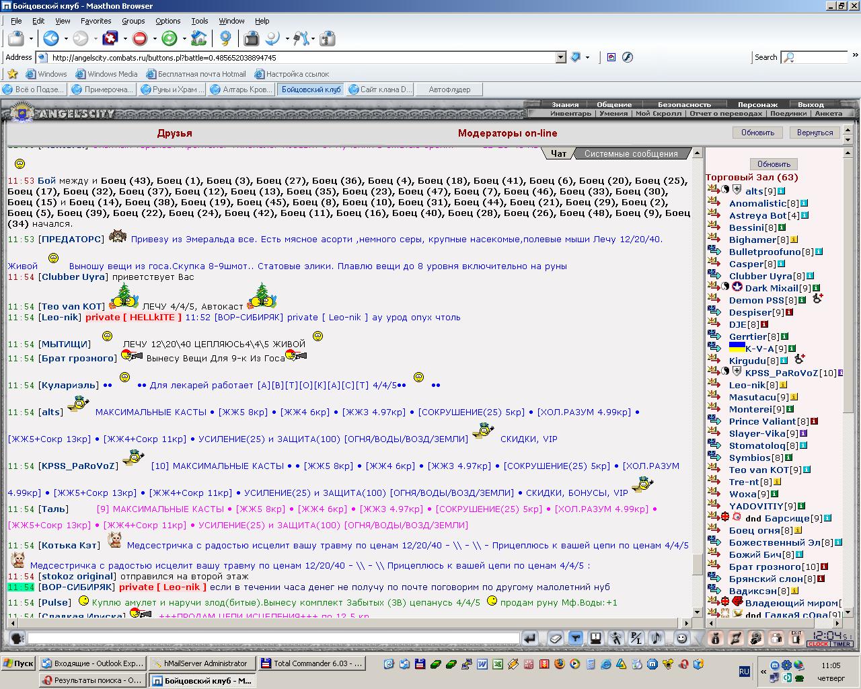Viewport: 861px width, 689px height.
Task: Open the Go button dropdown next to address bar
Action: coord(587,58)
